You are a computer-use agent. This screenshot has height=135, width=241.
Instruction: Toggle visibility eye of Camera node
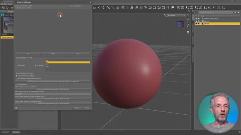coord(197,24)
